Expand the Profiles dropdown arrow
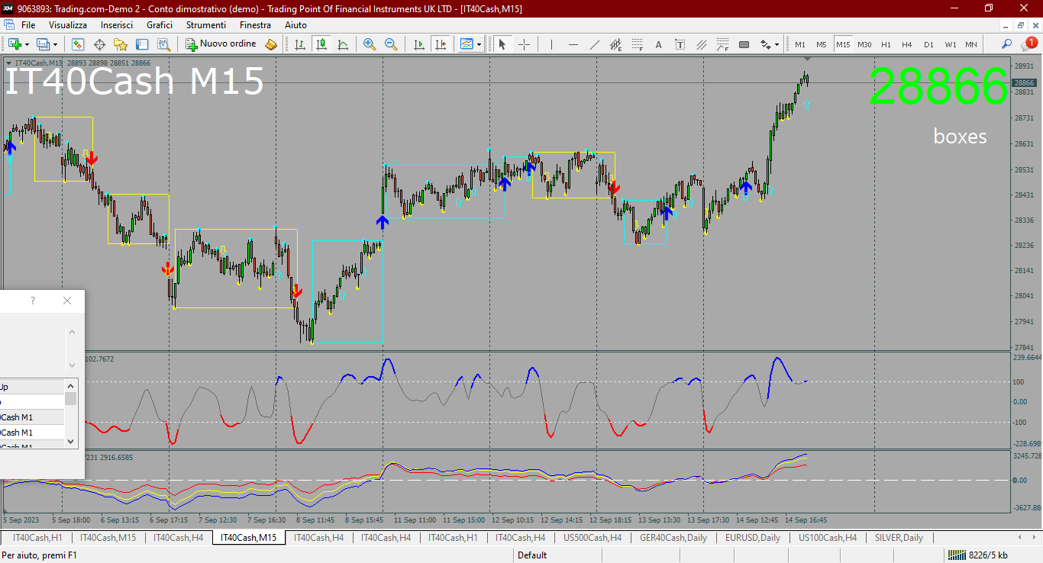Screen dimensions: 1043x563 (55, 44)
